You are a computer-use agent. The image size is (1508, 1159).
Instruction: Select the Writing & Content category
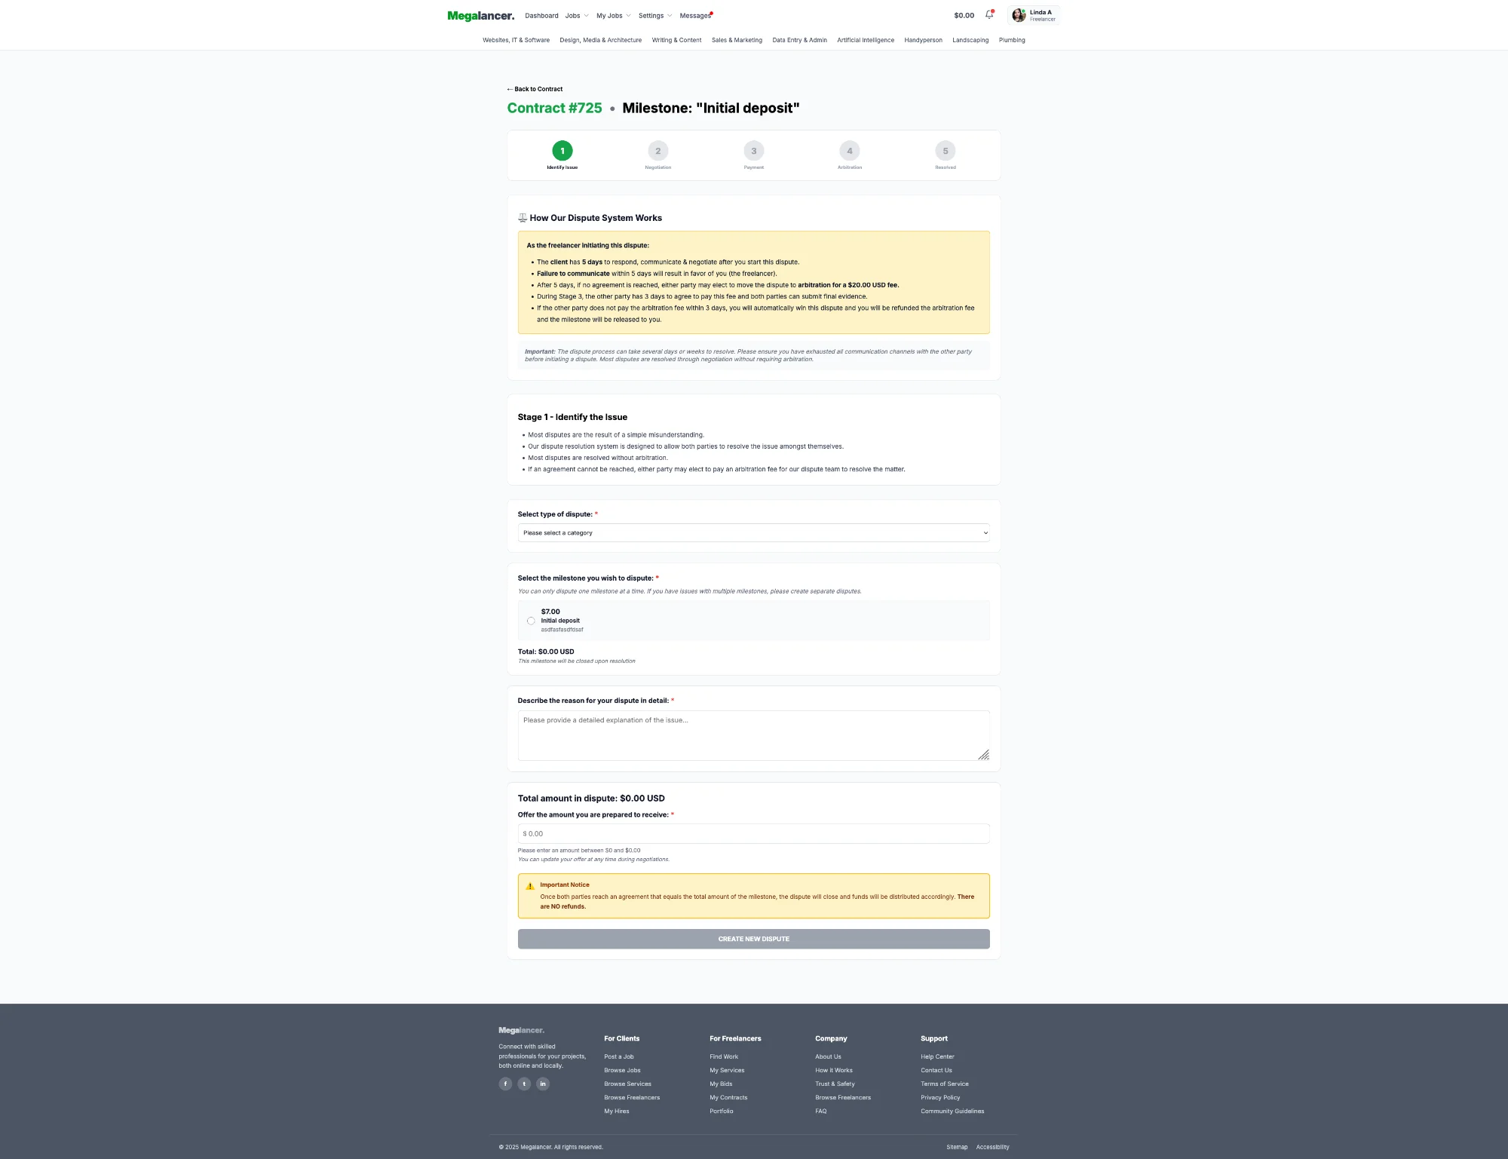tap(676, 40)
